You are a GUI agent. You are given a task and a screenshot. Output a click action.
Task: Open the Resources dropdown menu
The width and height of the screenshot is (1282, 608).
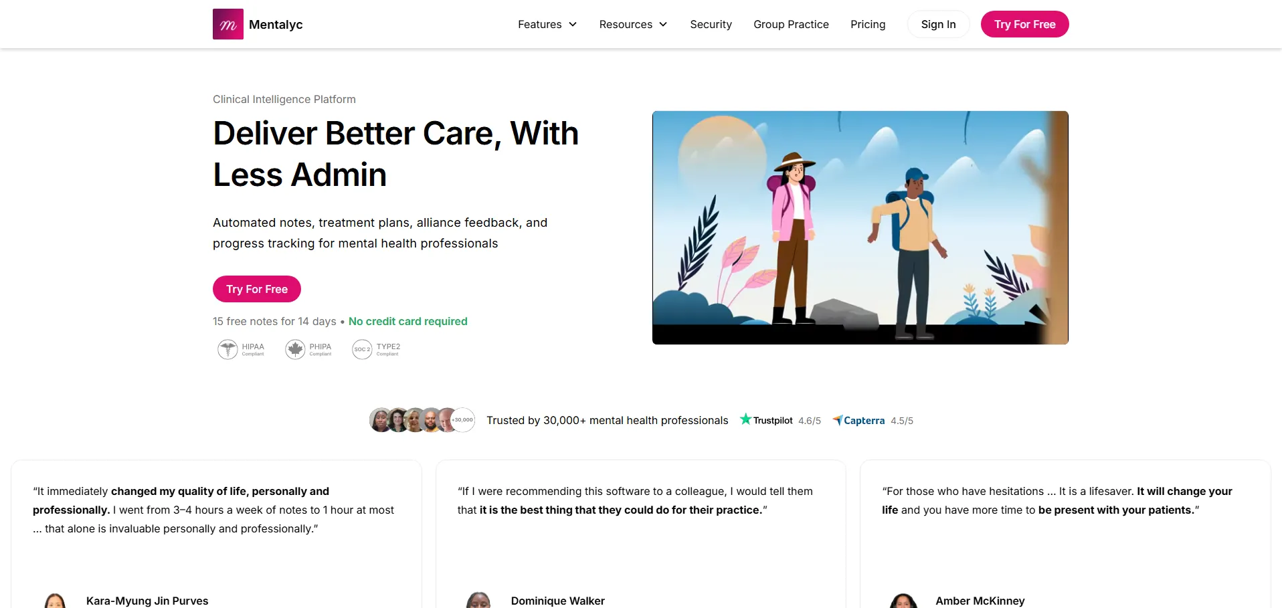[626, 24]
